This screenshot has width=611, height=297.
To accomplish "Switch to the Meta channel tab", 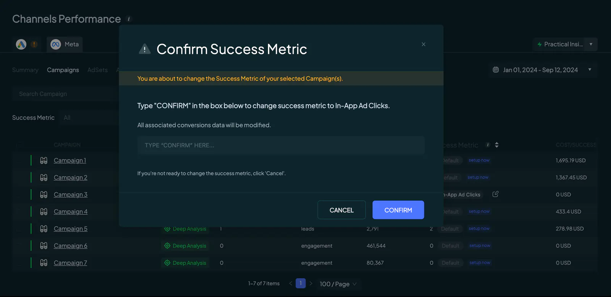I will pyautogui.click(x=65, y=44).
